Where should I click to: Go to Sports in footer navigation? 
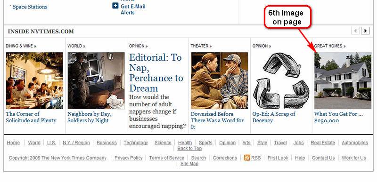205,142
